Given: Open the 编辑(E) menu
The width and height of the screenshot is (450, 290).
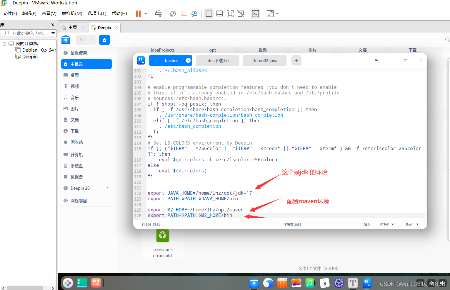Looking at the screenshot, I should click(x=29, y=13).
